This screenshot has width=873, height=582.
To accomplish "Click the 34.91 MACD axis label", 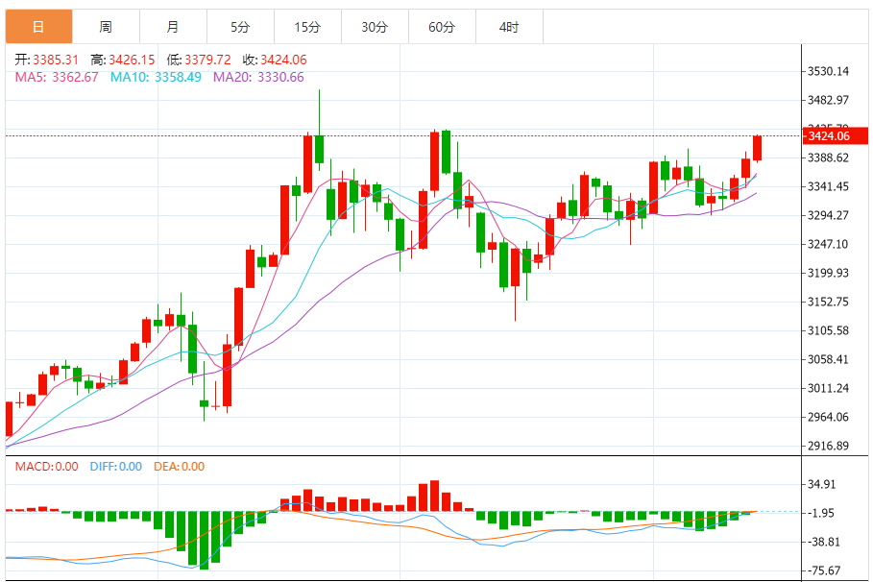I will [x=822, y=485].
